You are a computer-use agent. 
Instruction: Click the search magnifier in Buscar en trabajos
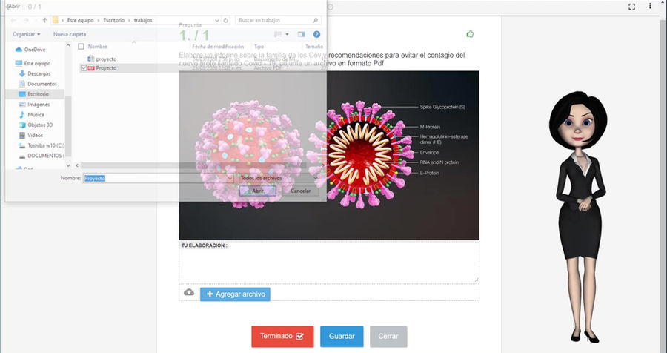pos(315,20)
